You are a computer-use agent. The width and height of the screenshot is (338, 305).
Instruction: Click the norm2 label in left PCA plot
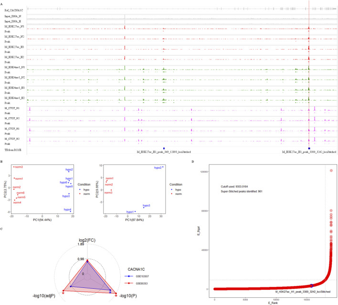click(17, 187)
